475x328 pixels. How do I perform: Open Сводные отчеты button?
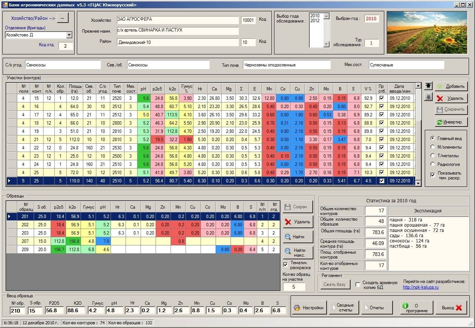pos(344,308)
